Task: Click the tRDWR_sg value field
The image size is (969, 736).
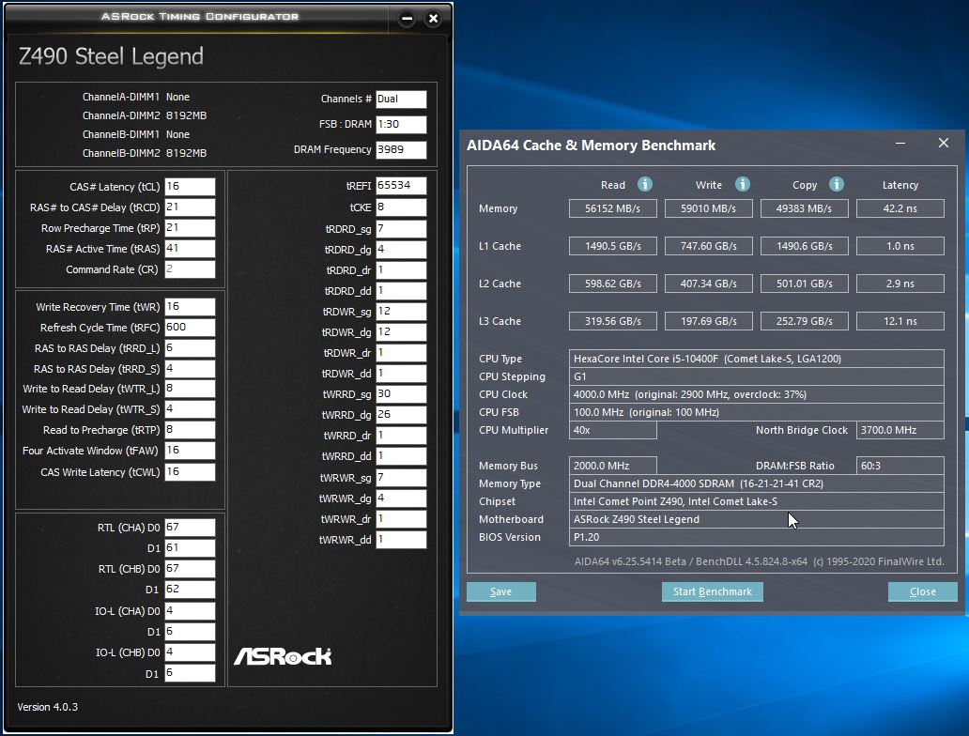Action: click(x=401, y=312)
